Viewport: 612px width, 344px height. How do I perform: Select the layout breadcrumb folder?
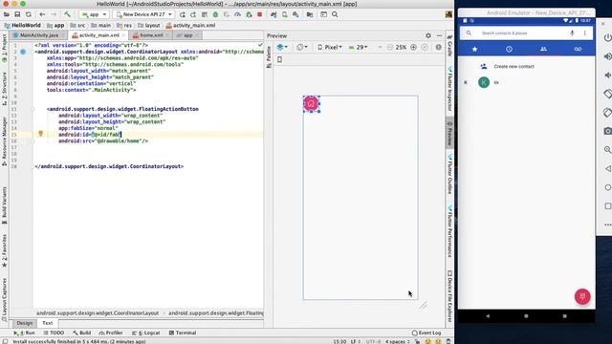tap(149, 26)
